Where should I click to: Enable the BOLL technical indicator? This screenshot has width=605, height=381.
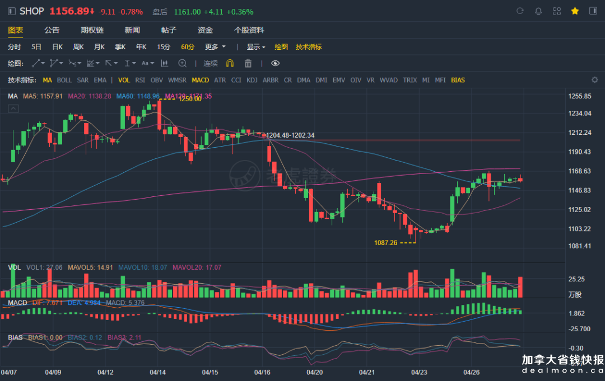[x=64, y=80]
